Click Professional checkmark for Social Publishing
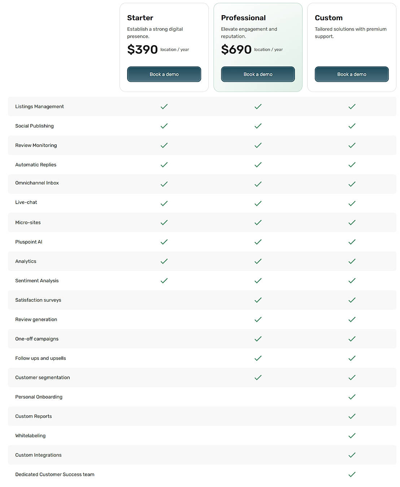This screenshot has width=400, height=487. (258, 126)
